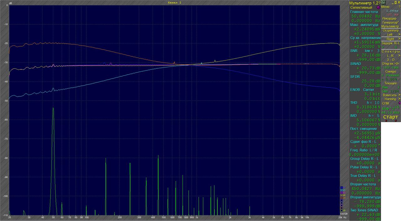Screen dimensions: 401x221
Task: Click the THD h = 10 label
Action: click(365, 103)
